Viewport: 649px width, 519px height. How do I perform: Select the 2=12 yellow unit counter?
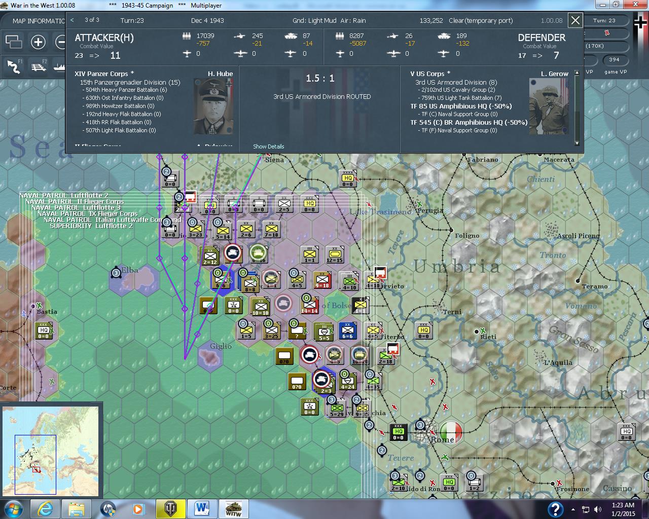[x=210, y=256]
